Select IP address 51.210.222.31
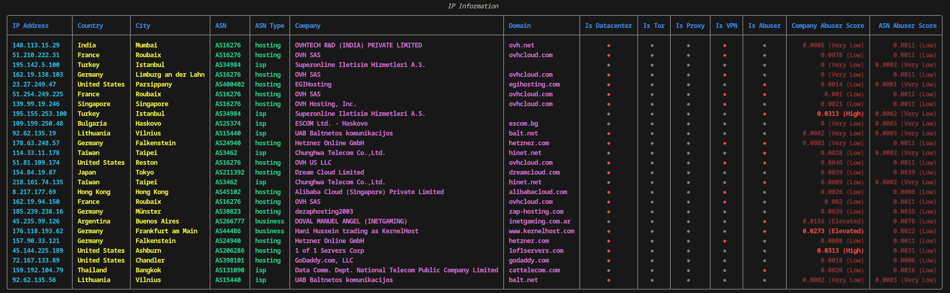Viewport: 950px width, 293px height. 36,55
